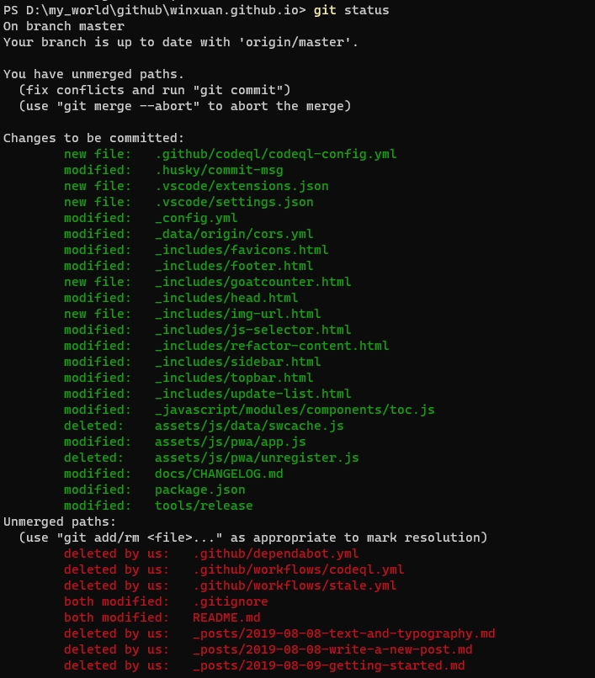Click the _includes/sidebar.html file path
This screenshot has height=678, width=595.
(x=237, y=362)
